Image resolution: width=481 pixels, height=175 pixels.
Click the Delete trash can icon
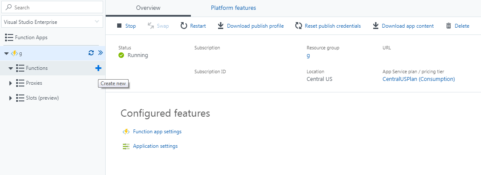(x=449, y=26)
